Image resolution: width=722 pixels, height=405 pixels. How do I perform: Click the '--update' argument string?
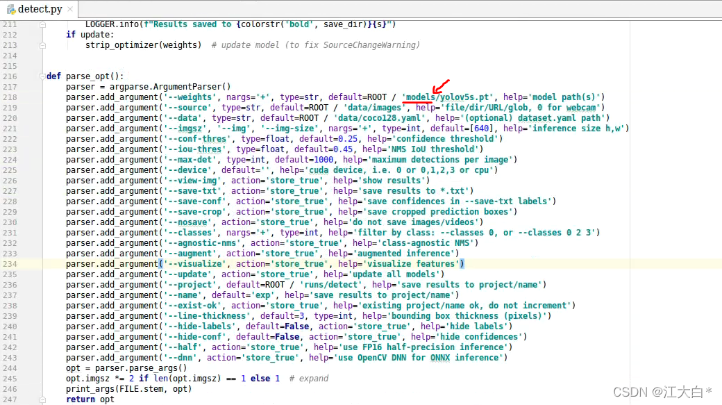point(187,274)
